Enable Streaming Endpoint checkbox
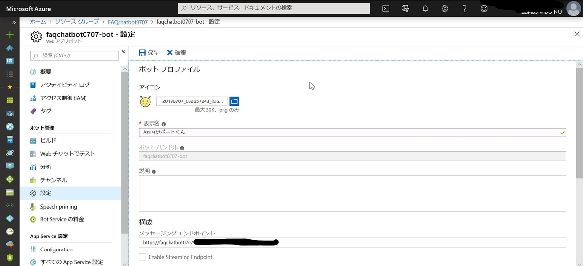 tap(142, 257)
